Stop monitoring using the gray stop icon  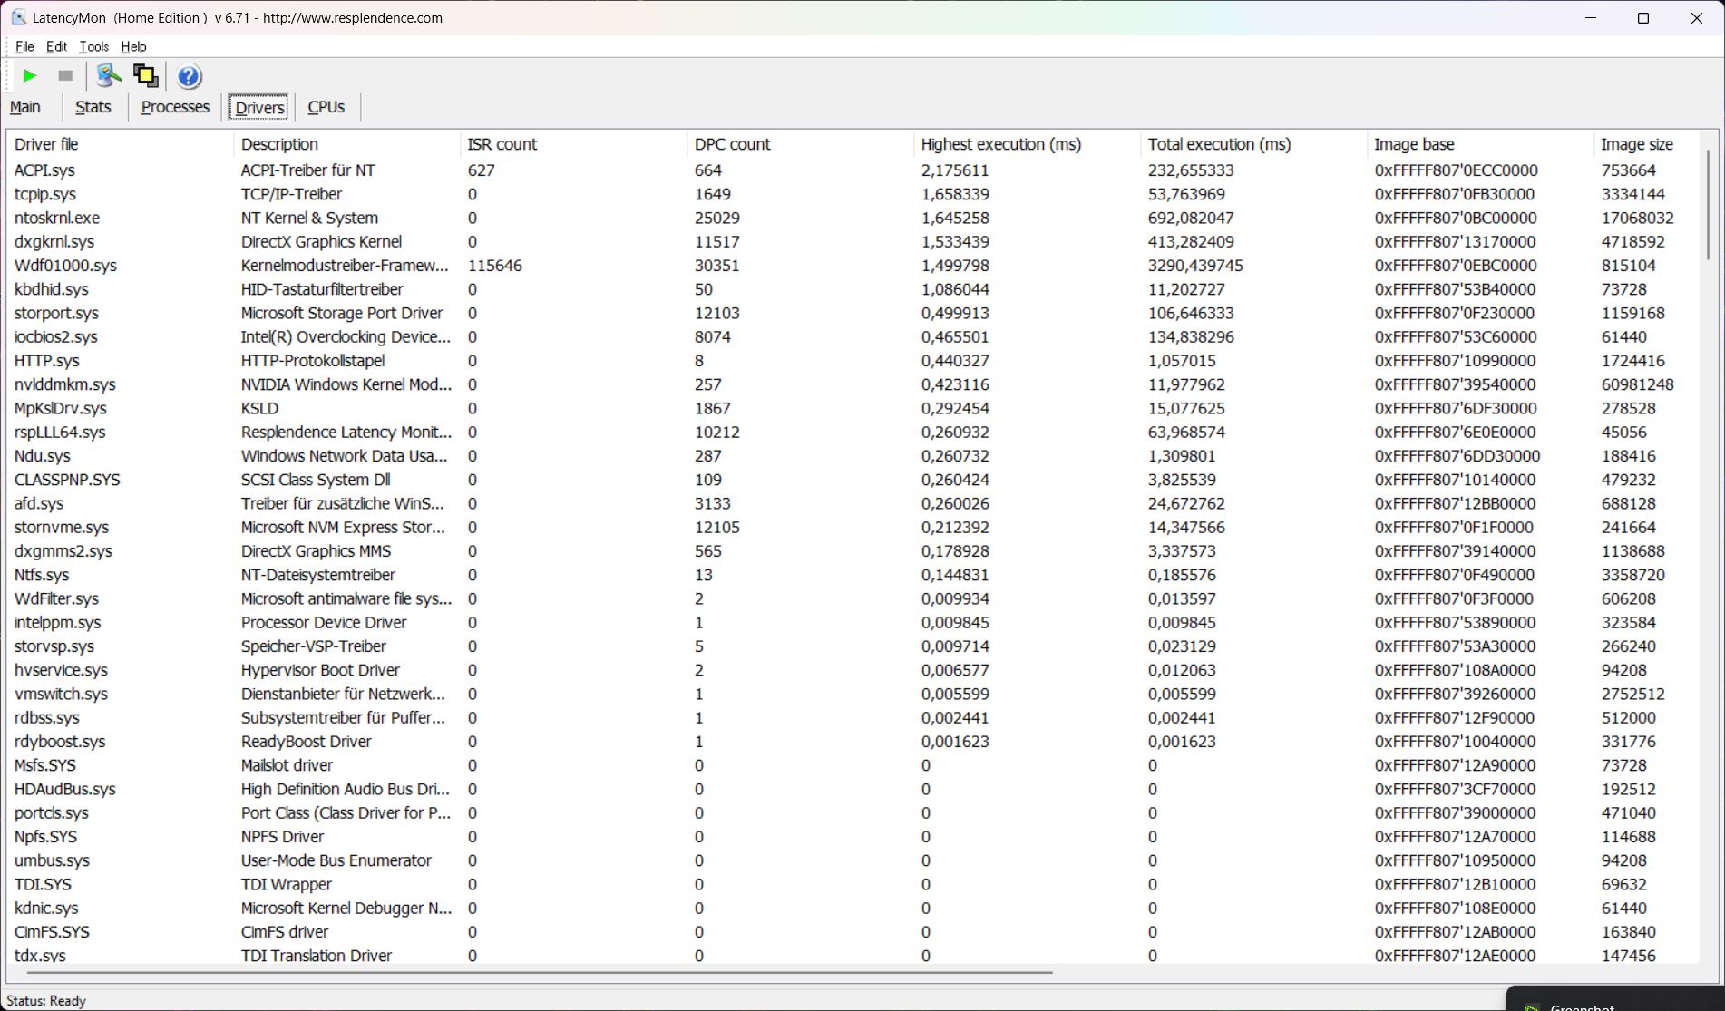(x=65, y=76)
